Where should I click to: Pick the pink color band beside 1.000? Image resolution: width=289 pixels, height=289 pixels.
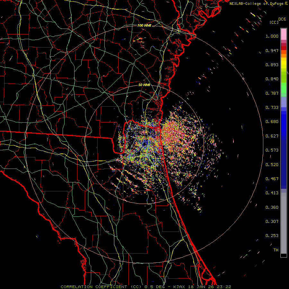[x=284, y=34]
